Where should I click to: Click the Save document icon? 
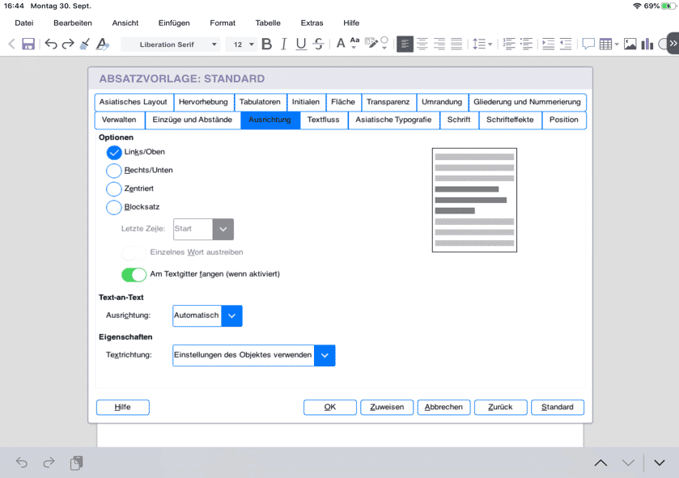[28, 44]
